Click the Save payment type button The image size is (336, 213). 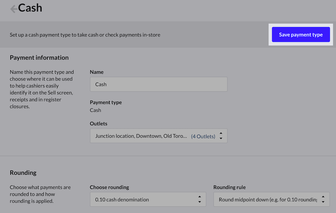click(x=301, y=34)
